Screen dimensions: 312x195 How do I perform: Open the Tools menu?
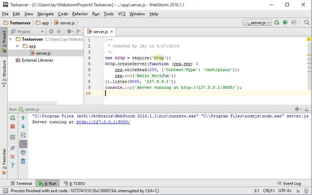coord(108,14)
